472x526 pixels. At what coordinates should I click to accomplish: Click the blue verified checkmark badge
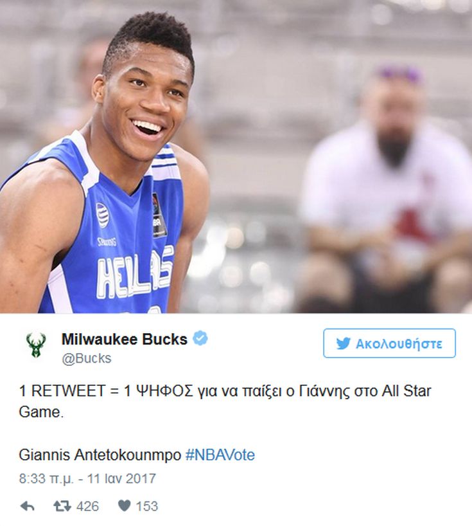tap(200, 338)
